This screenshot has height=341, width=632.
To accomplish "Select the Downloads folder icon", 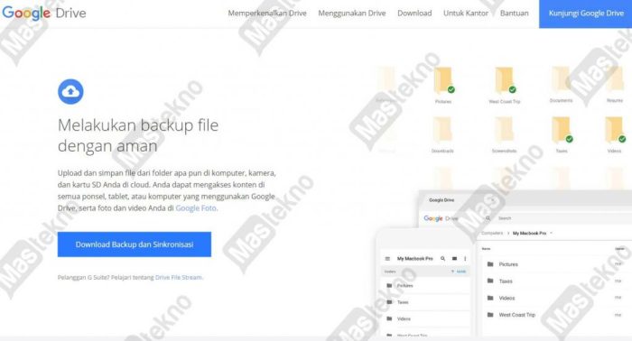I will [x=443, y=131].
